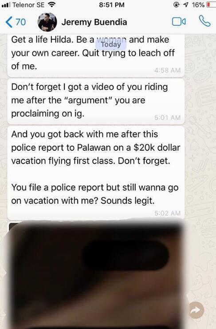
Task: Tap the Today date chip
Action: click(x=111, y=44)
